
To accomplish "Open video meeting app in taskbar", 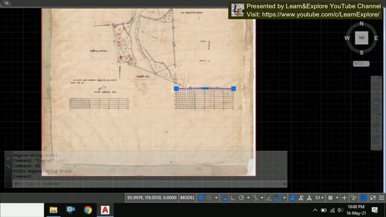I will [71, 210].
